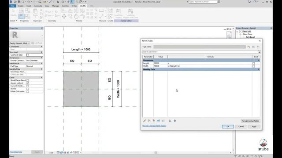The width and height of the screenshot is (282, 158).
Task: Open the Manage ribbon tab
Action: (56, 6)
